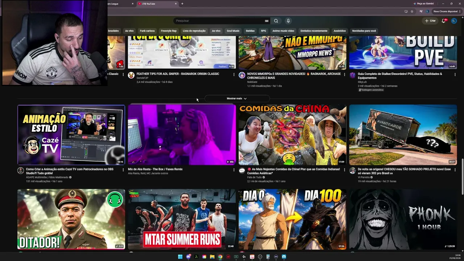
Task: Select the Freestyle Rap filter chip
Action: [x=169, y=31]
